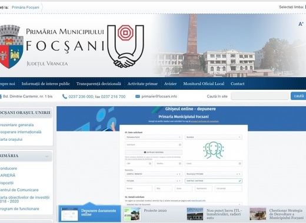This screenshot has height=223, width=306.
Task: Click the green checkmark in street field
Action: 240,181
